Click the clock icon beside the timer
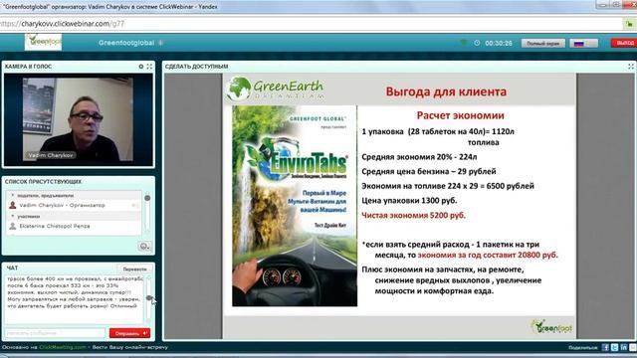Image resolution: width=637 pixels, height=358 pixels. coord(477,43)
